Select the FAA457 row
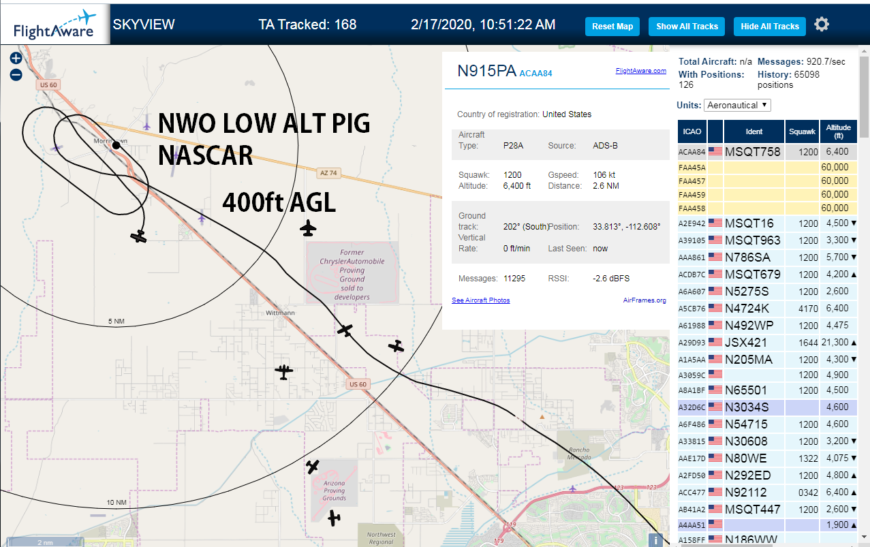Image resolution: width=870 pixels, height=547 pixels. tap(768, 181)
